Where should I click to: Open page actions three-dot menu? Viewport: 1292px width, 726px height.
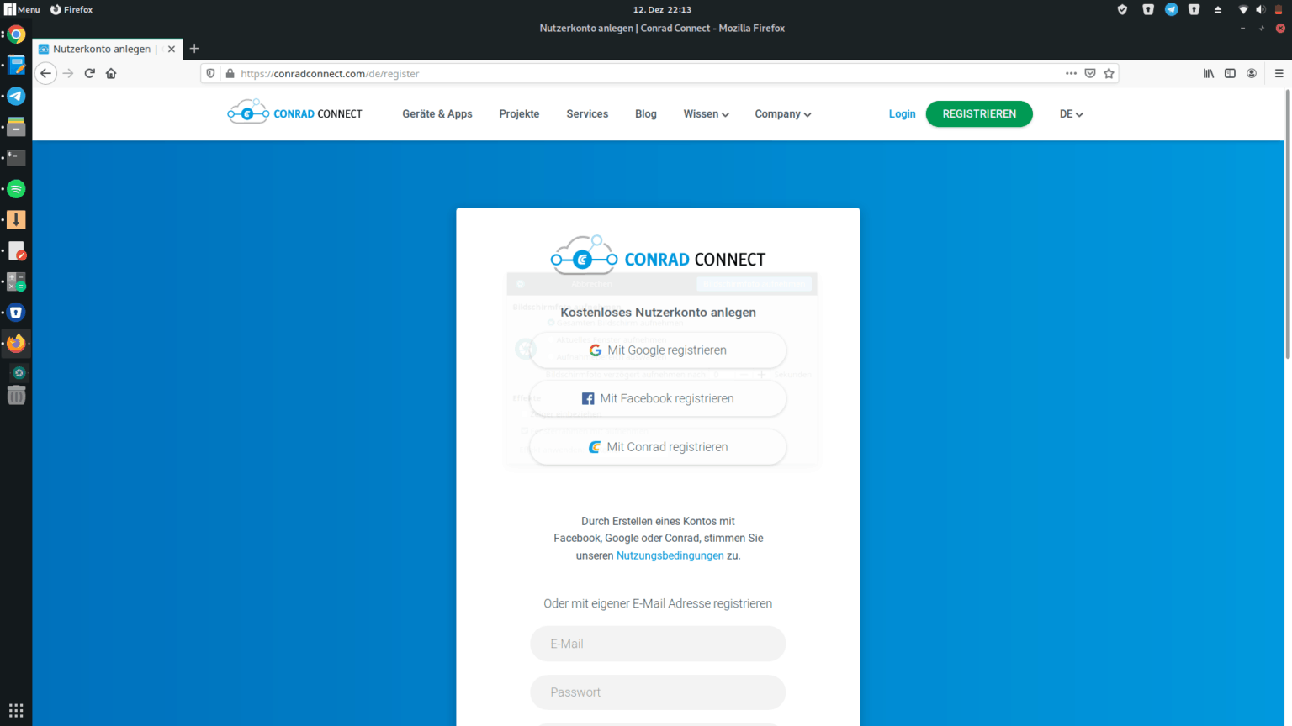(1071, 73)
